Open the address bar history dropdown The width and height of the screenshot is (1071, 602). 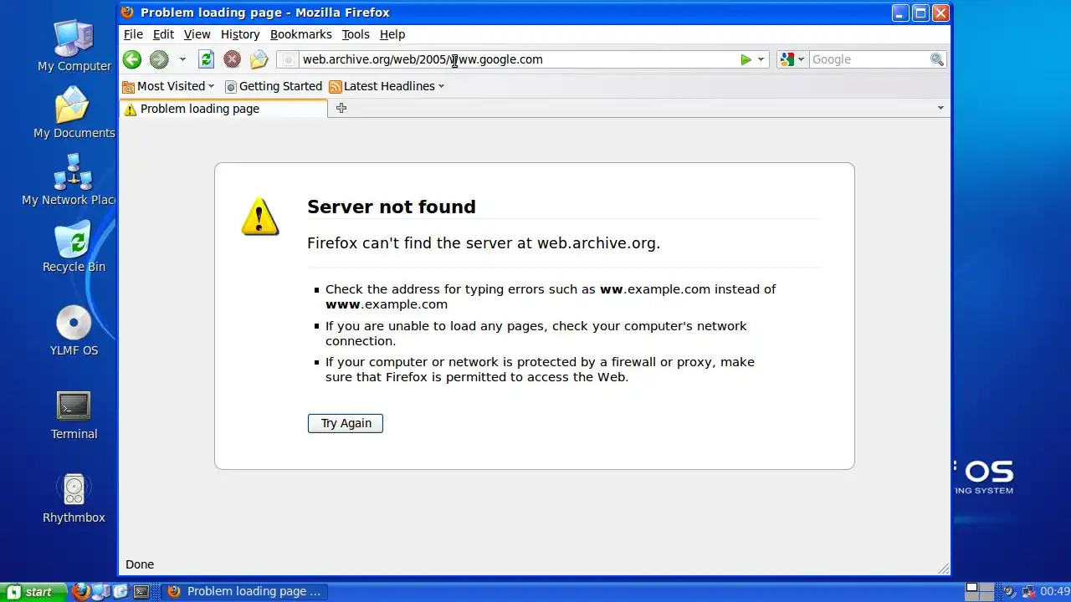(x=761, y=59)
